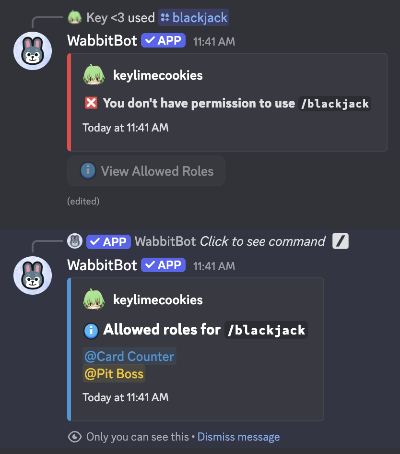Click the small Key <3 reply avatar
The height and width of the screenshot is (454, 400).
(x=74, y=18)
